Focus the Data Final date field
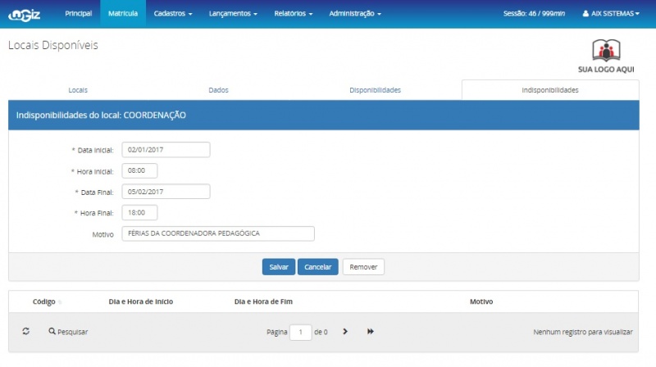 point(166,192)
